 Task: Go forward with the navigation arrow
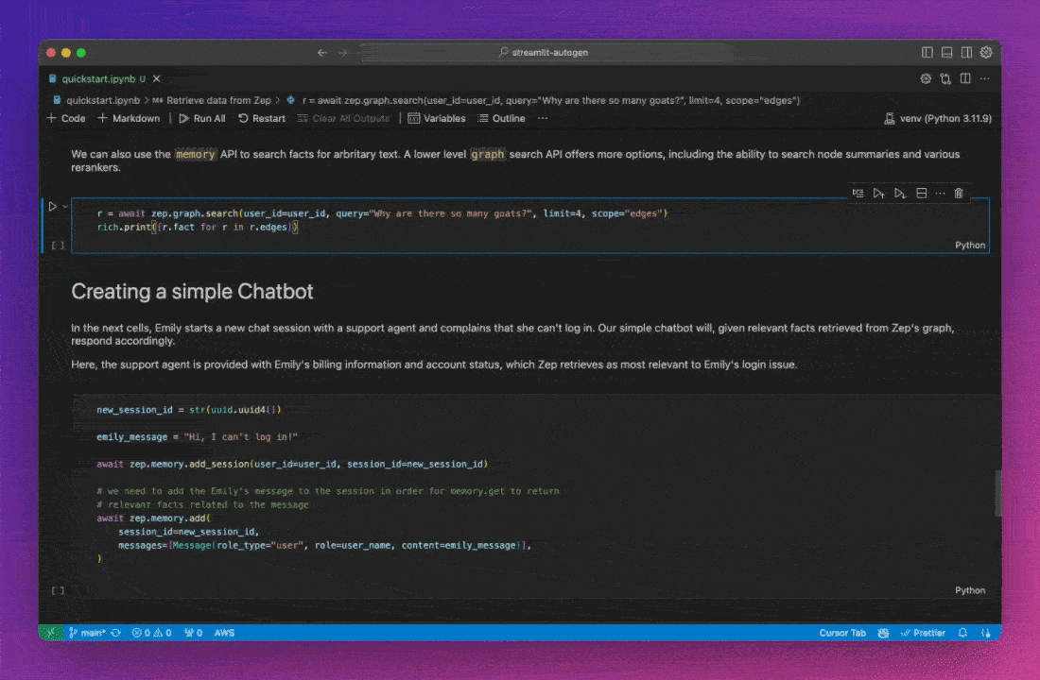coord(343,52)
